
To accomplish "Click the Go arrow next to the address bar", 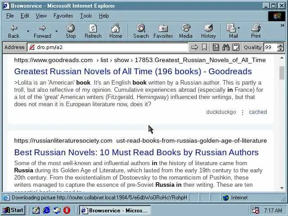I will pos(194,47).
